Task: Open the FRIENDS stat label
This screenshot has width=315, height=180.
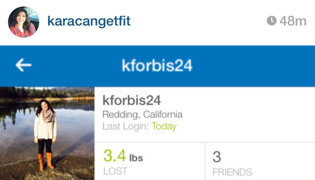Action: point(232,172)
